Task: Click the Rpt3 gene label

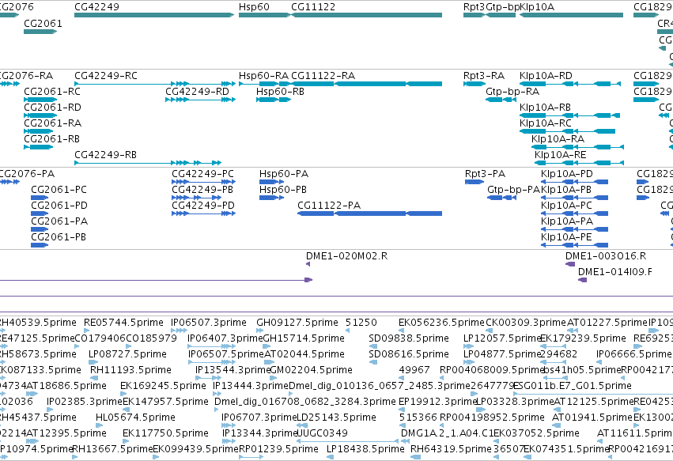Action: click(475, 7)
